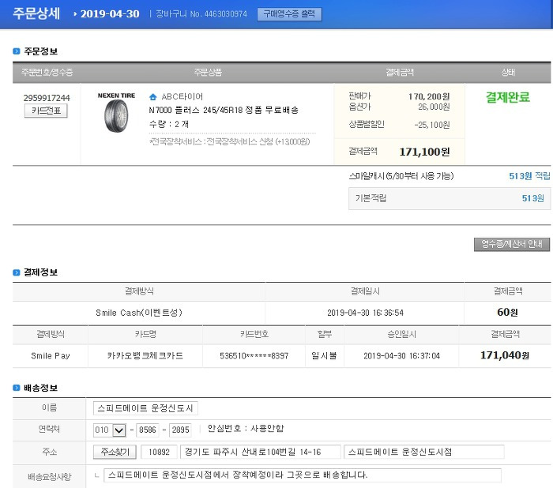Click the 결제정보 section bullet icon
553x488 pixels.
click(17, 272)
